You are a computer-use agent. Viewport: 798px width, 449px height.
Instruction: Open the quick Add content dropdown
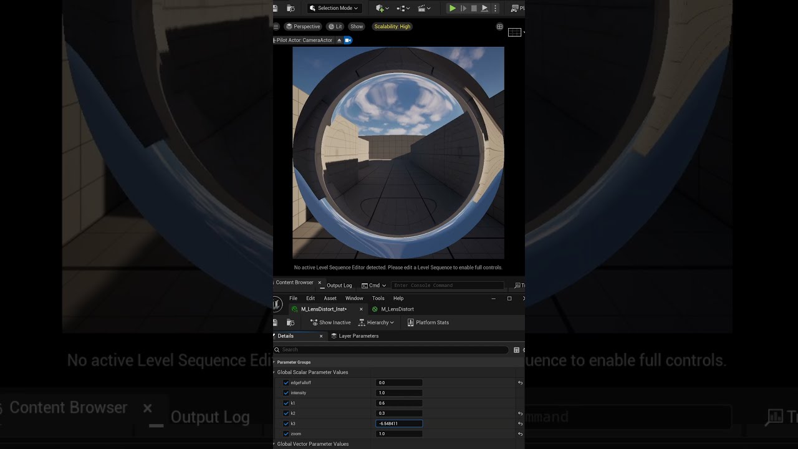[382, 8]
